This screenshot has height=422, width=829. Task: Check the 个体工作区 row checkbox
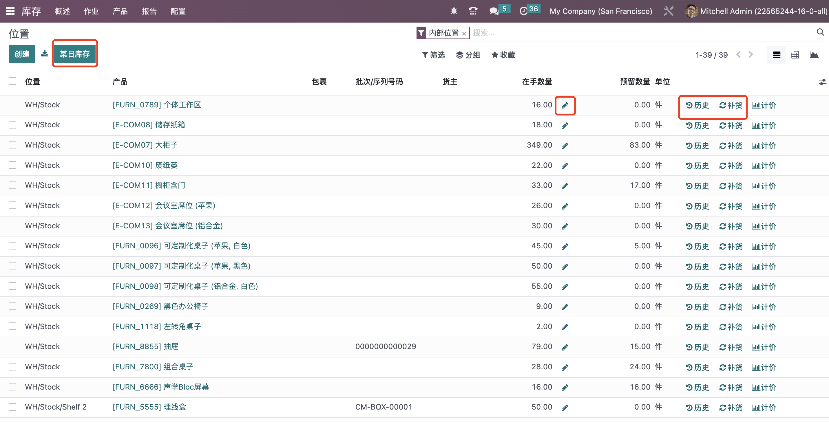point(12,104)
